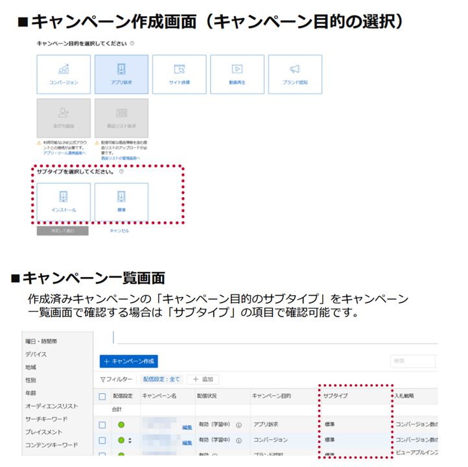Tick the select-all checkbox in table header
The image size is (468, 467).
click(102, 396)
